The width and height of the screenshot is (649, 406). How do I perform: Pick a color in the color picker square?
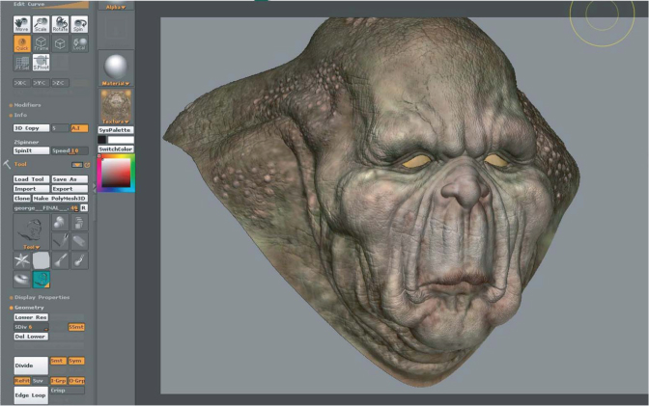115,170
